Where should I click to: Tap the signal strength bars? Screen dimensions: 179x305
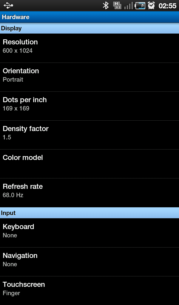coord(129,5)
